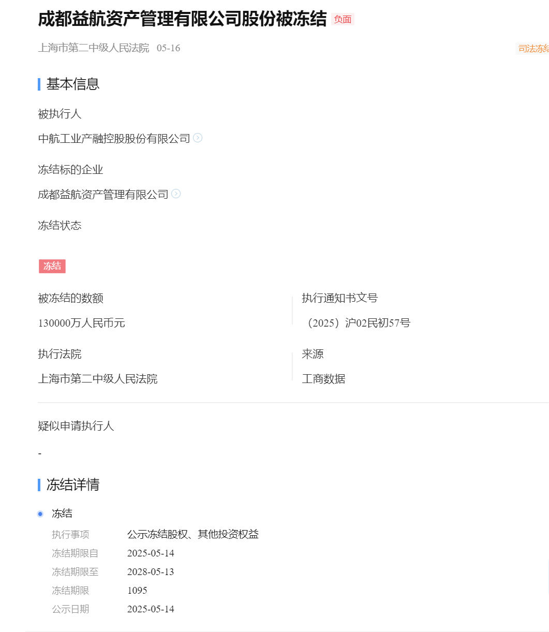Screen dimensions: 549x632
Task: Select freeze duration value 1095
Action: tap(137, 591)
